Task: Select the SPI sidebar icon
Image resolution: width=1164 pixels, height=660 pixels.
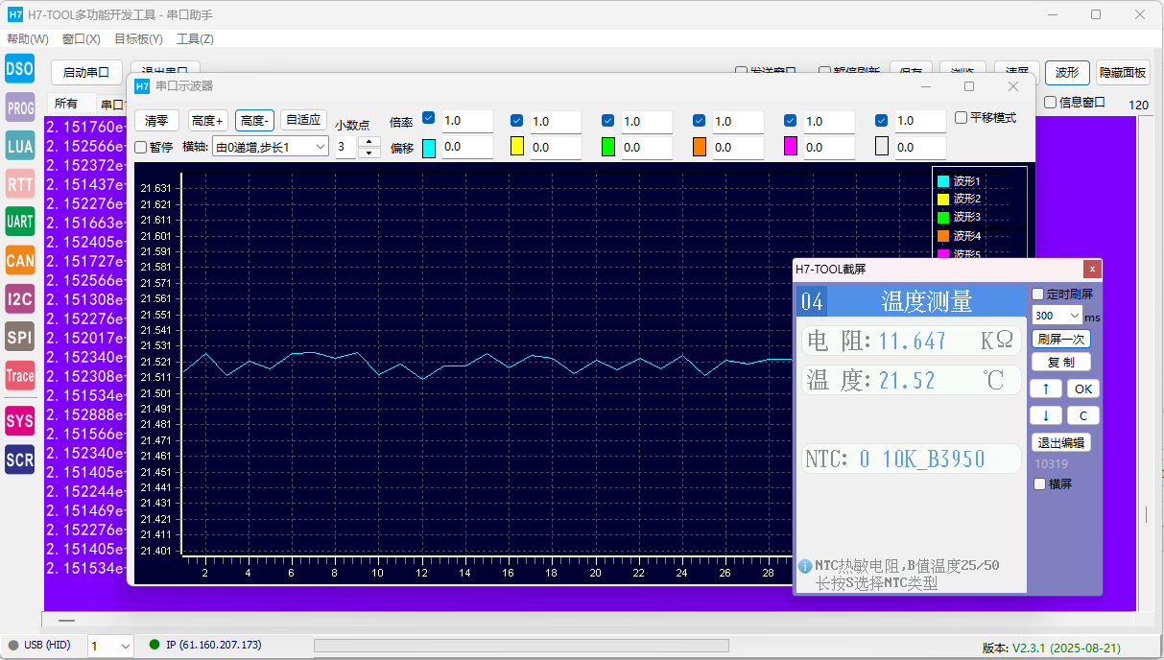Action: [20, 337]
